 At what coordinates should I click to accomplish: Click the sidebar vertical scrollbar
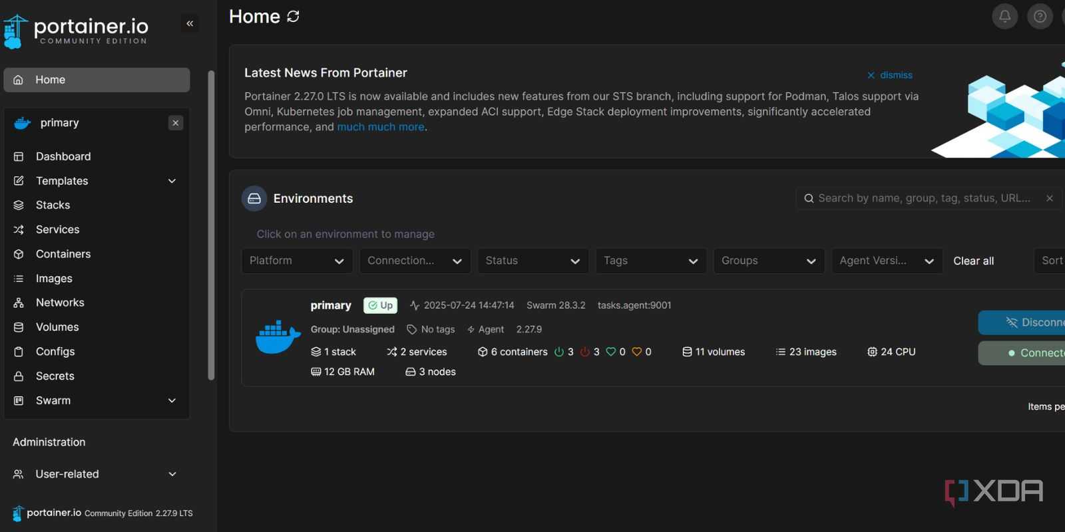[212, 225]
